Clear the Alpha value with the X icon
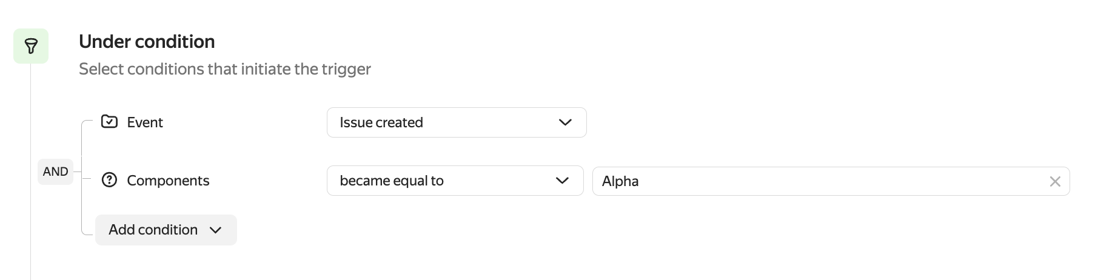The height and width of the screenshot is (280, 1095). [x=1055, y=181]
